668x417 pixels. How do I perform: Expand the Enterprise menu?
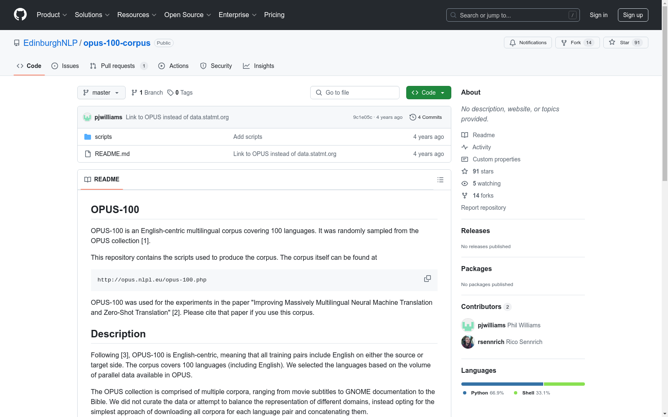(238, 15)
